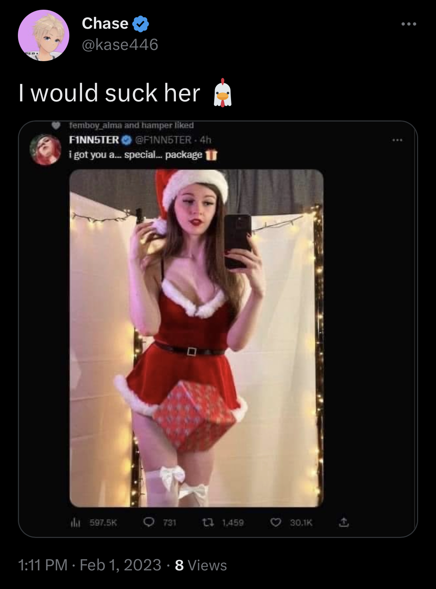Click the share upload icon

tap(344, 522)
